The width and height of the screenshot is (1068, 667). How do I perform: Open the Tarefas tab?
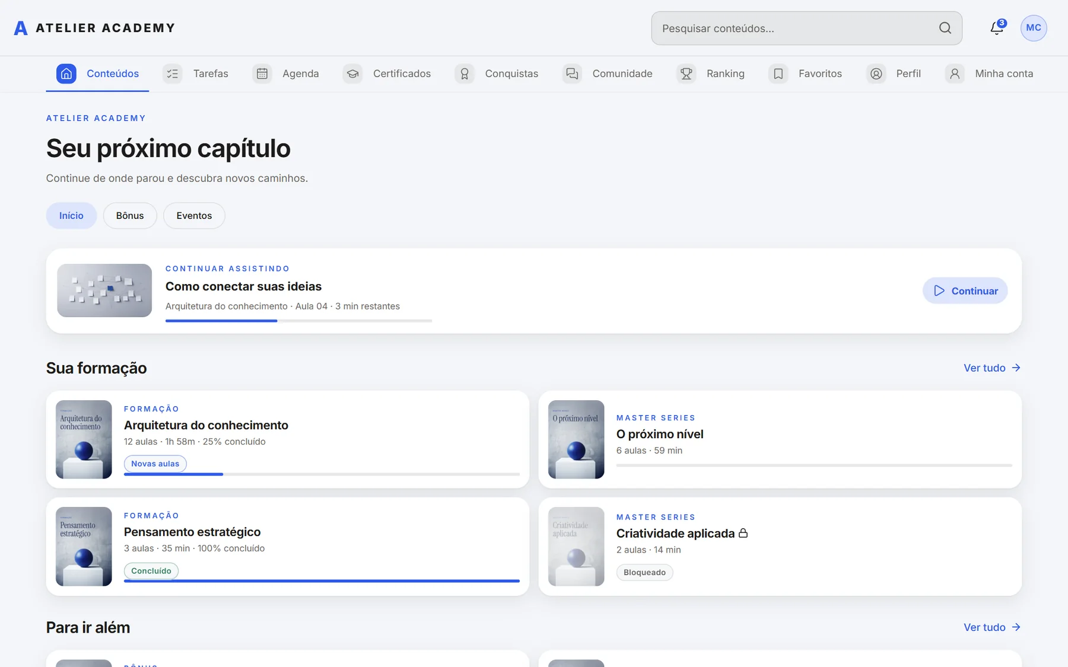pos(196,74)
